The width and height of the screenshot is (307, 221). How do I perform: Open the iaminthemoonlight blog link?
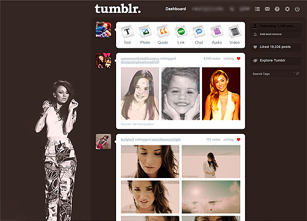pos(166,139)
